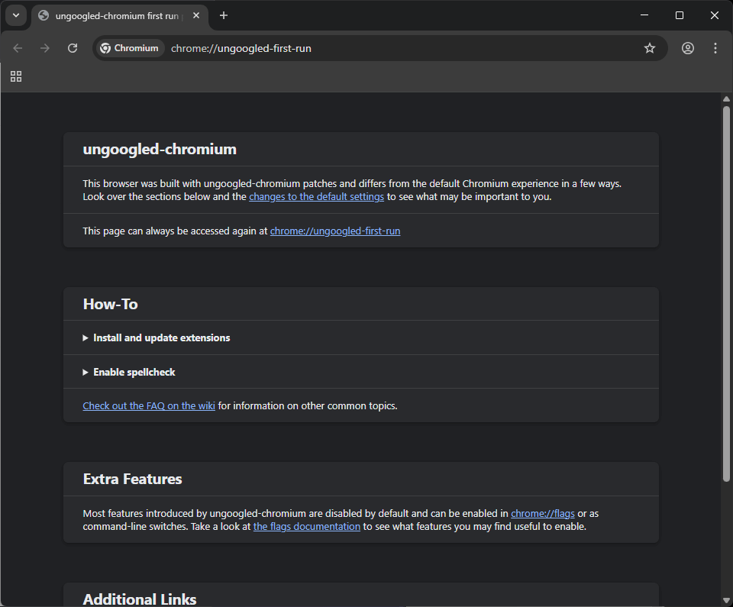Reload the current page
Screen dimensions: 733x607
(73, 48)
